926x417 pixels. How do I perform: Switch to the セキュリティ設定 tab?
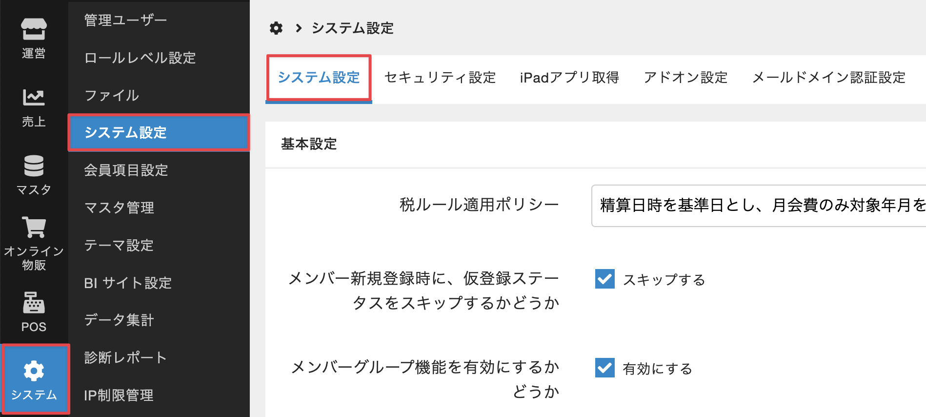click(440, 78)
